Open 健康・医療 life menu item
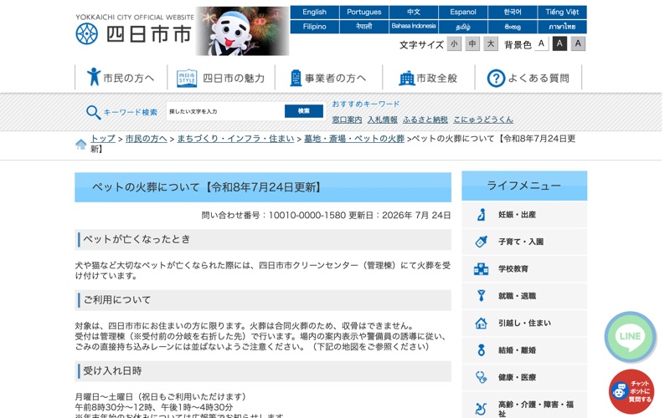 [x=524, y=377]
